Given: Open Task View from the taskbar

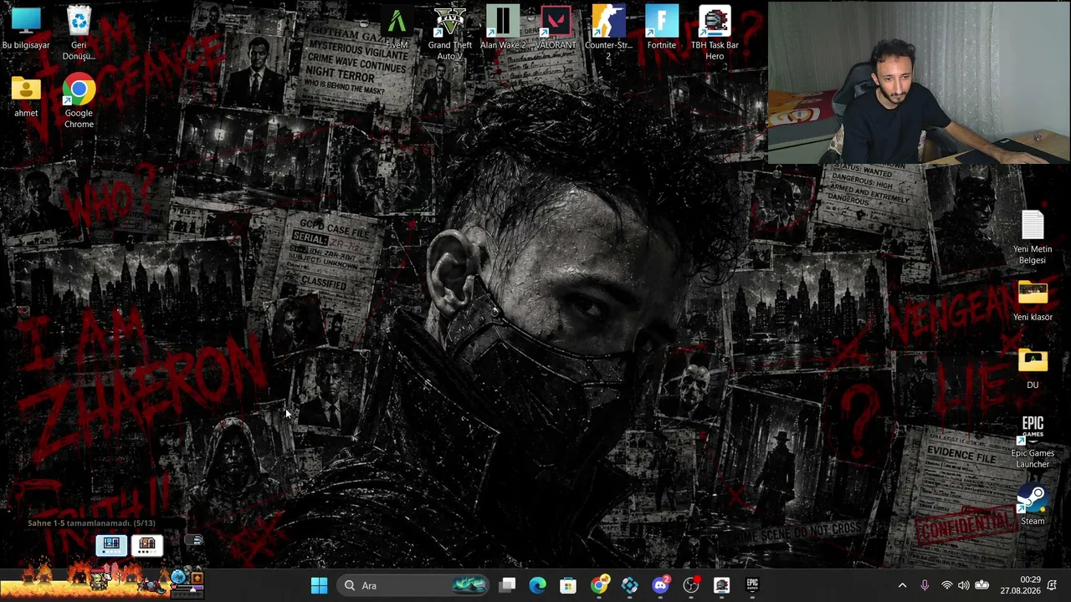Looking at the screenshot, I should [507, 585].
